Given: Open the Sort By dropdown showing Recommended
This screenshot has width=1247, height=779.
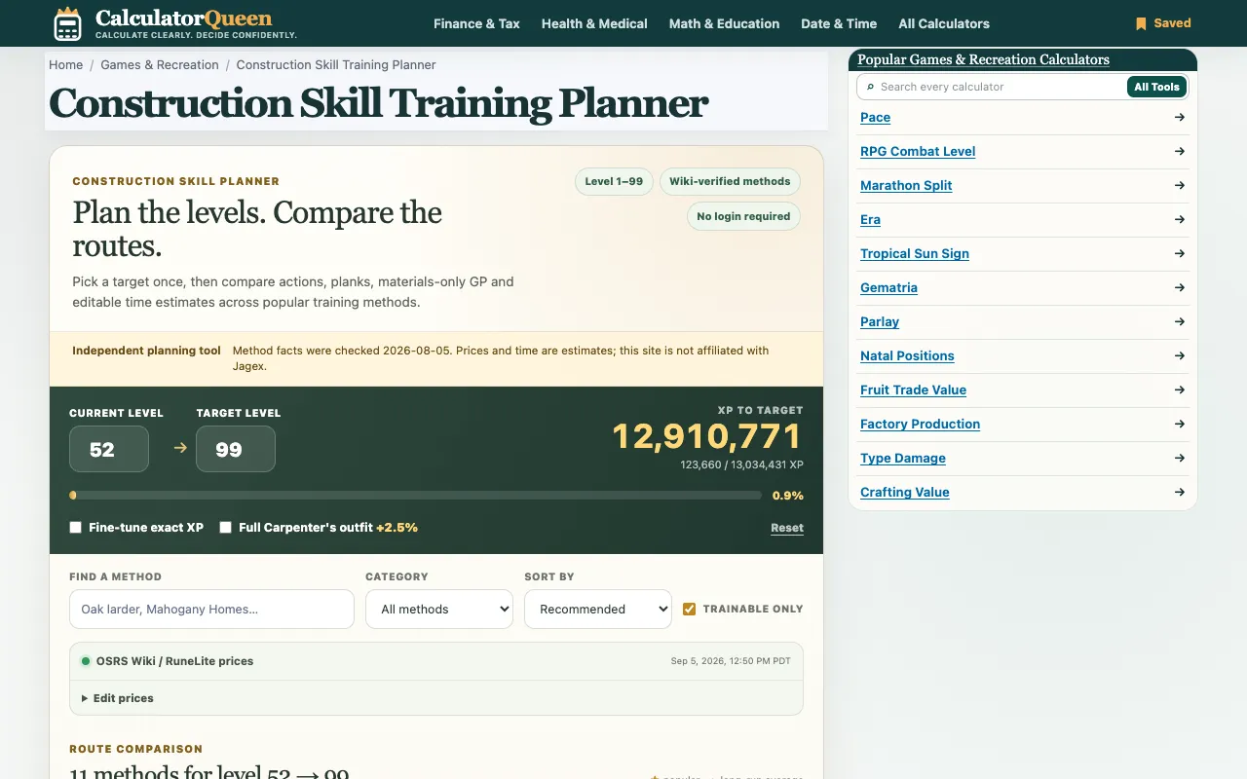Looking at the screenshot, I should click(598, 609).
